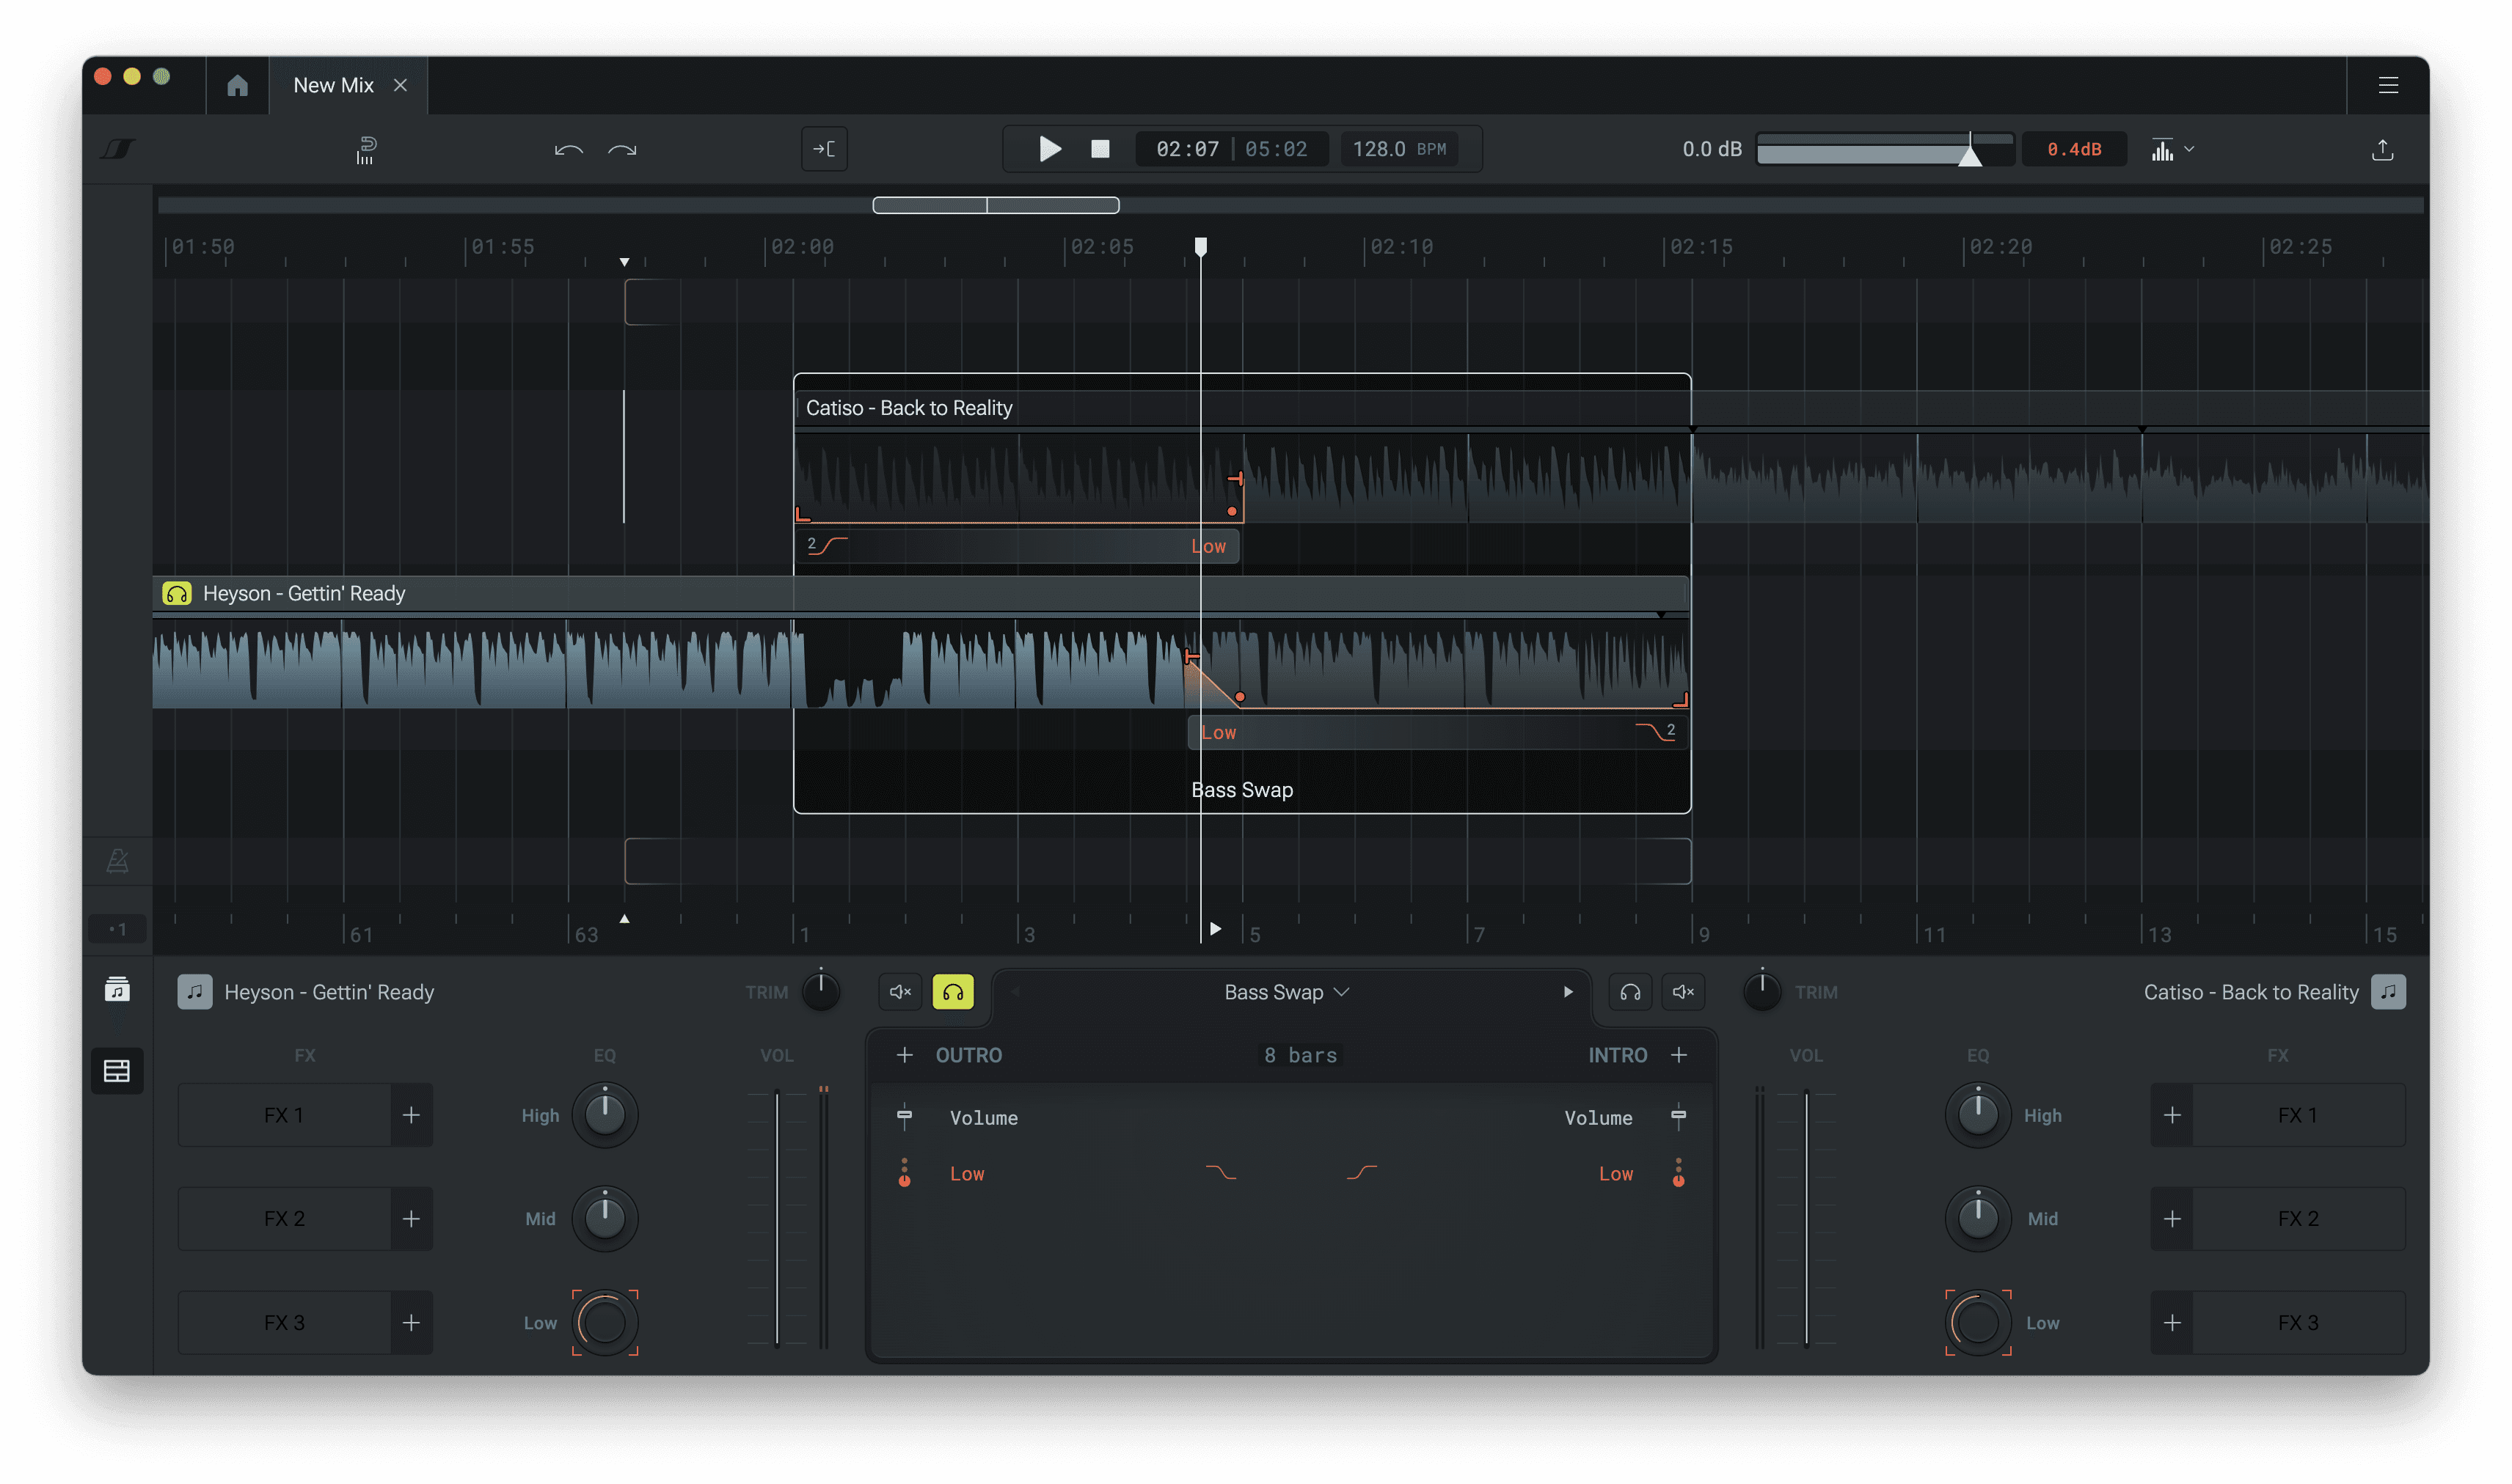2512x1484 pixels.
Task: Open the hamburger menu icon
Action: [x=2388, y=86]
